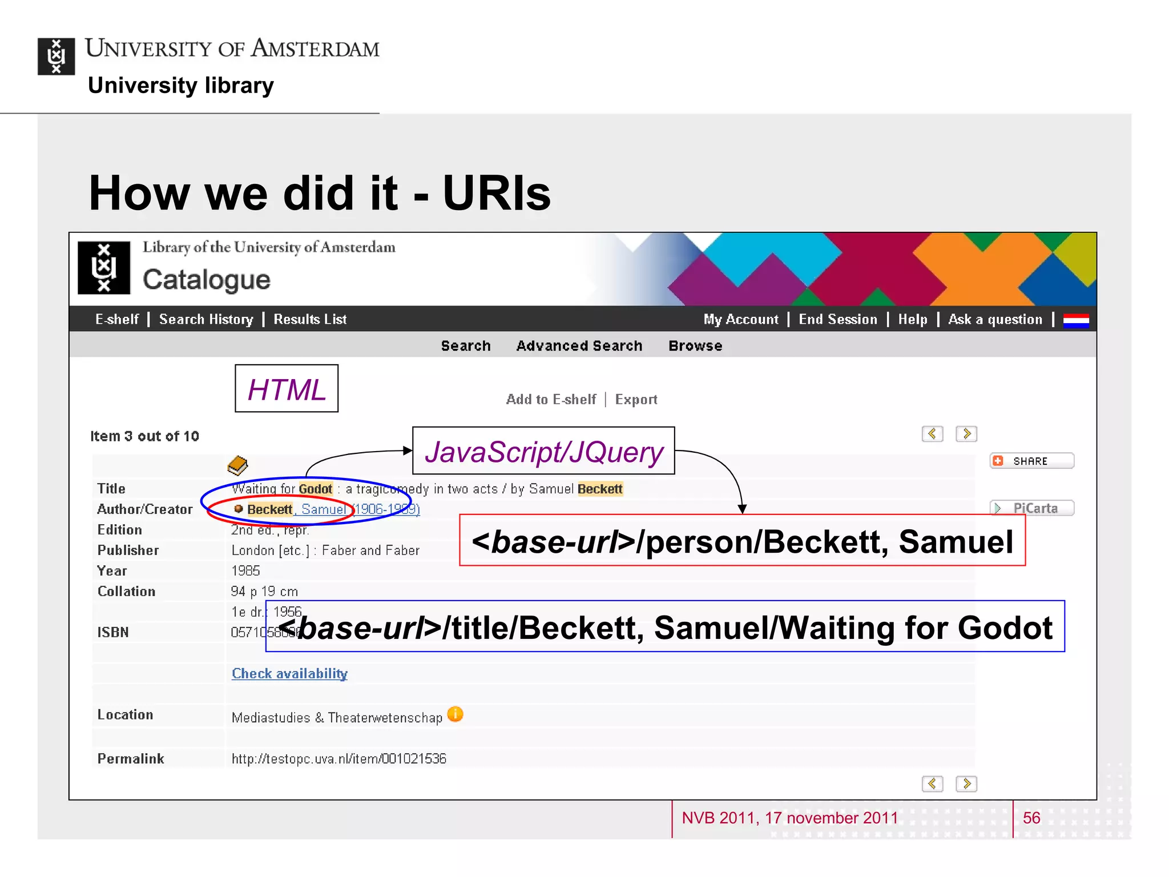Open the E-shelf menu item
The width and height of the screenshot is (1169, 877).
point(117,319)
